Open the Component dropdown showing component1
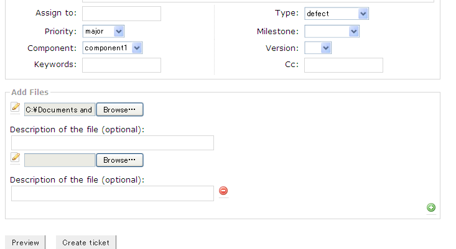This screenshot has width=456, height=249. point(113,48)
